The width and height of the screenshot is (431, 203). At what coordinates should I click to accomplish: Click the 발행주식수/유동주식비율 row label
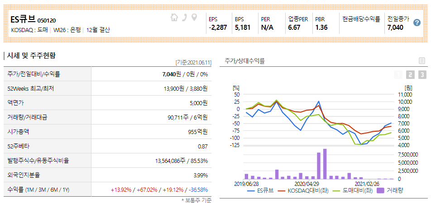(x=39, y=161)
